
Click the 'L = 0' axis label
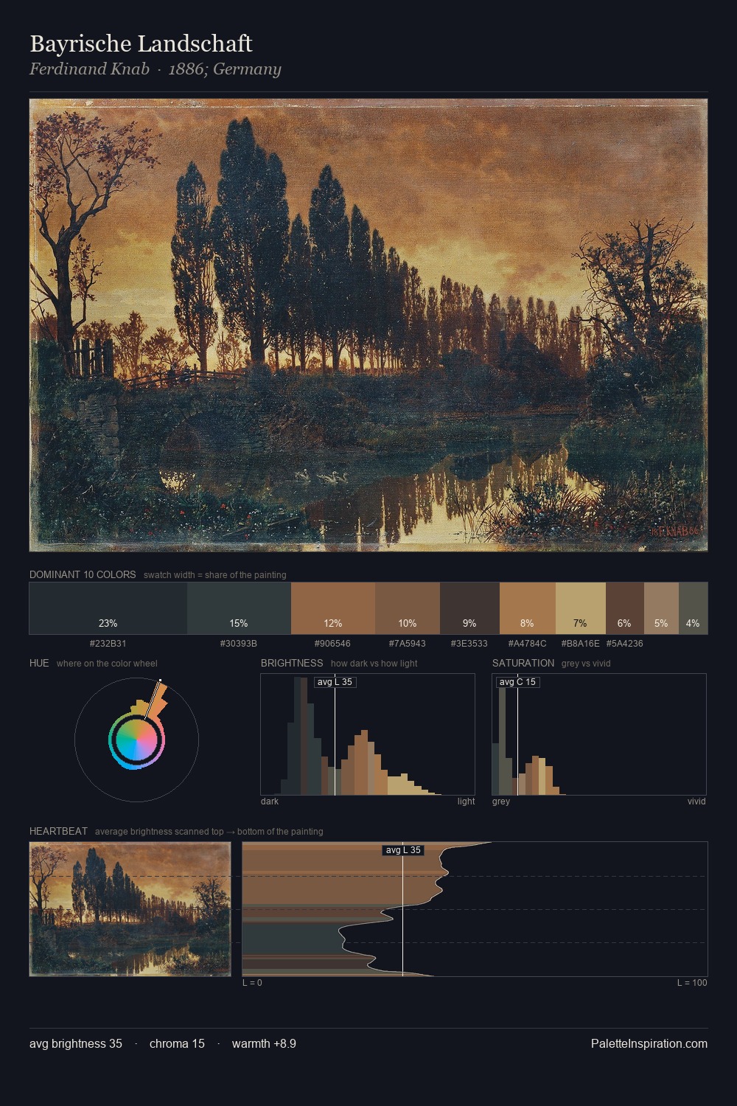coord(252,983)
